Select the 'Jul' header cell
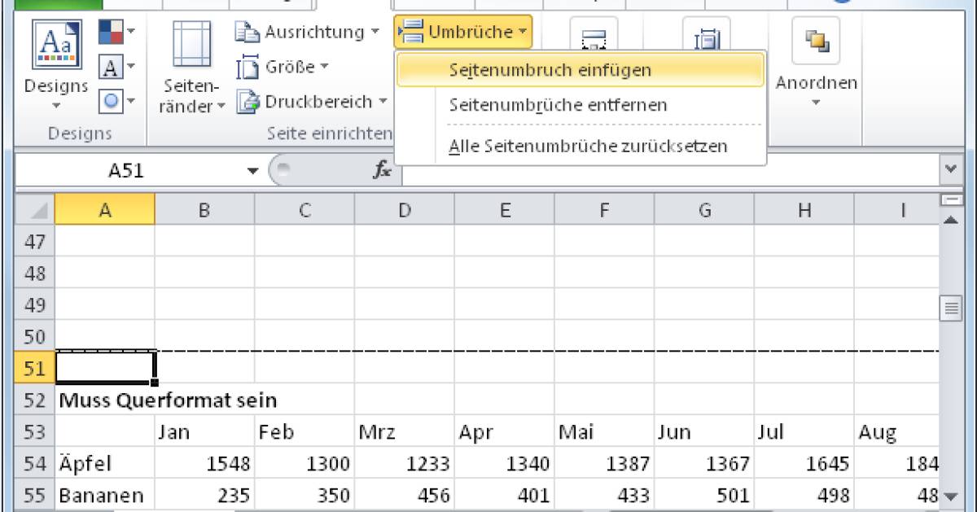977x512 pixels. [x=804, y=432]
